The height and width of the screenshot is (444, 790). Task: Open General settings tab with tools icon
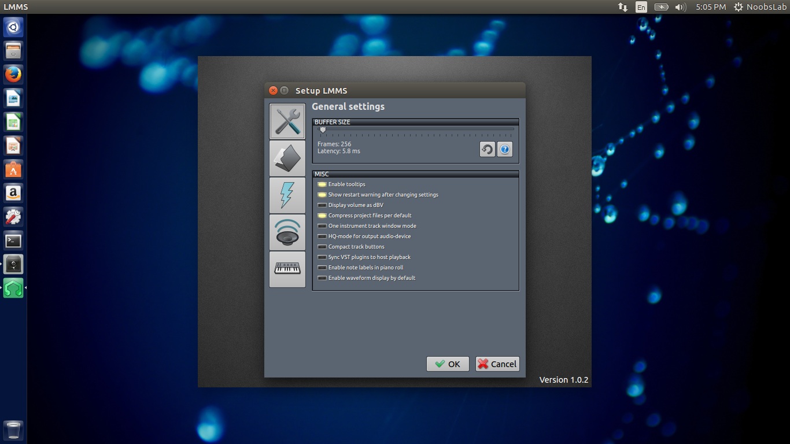(x=287, y=121)
